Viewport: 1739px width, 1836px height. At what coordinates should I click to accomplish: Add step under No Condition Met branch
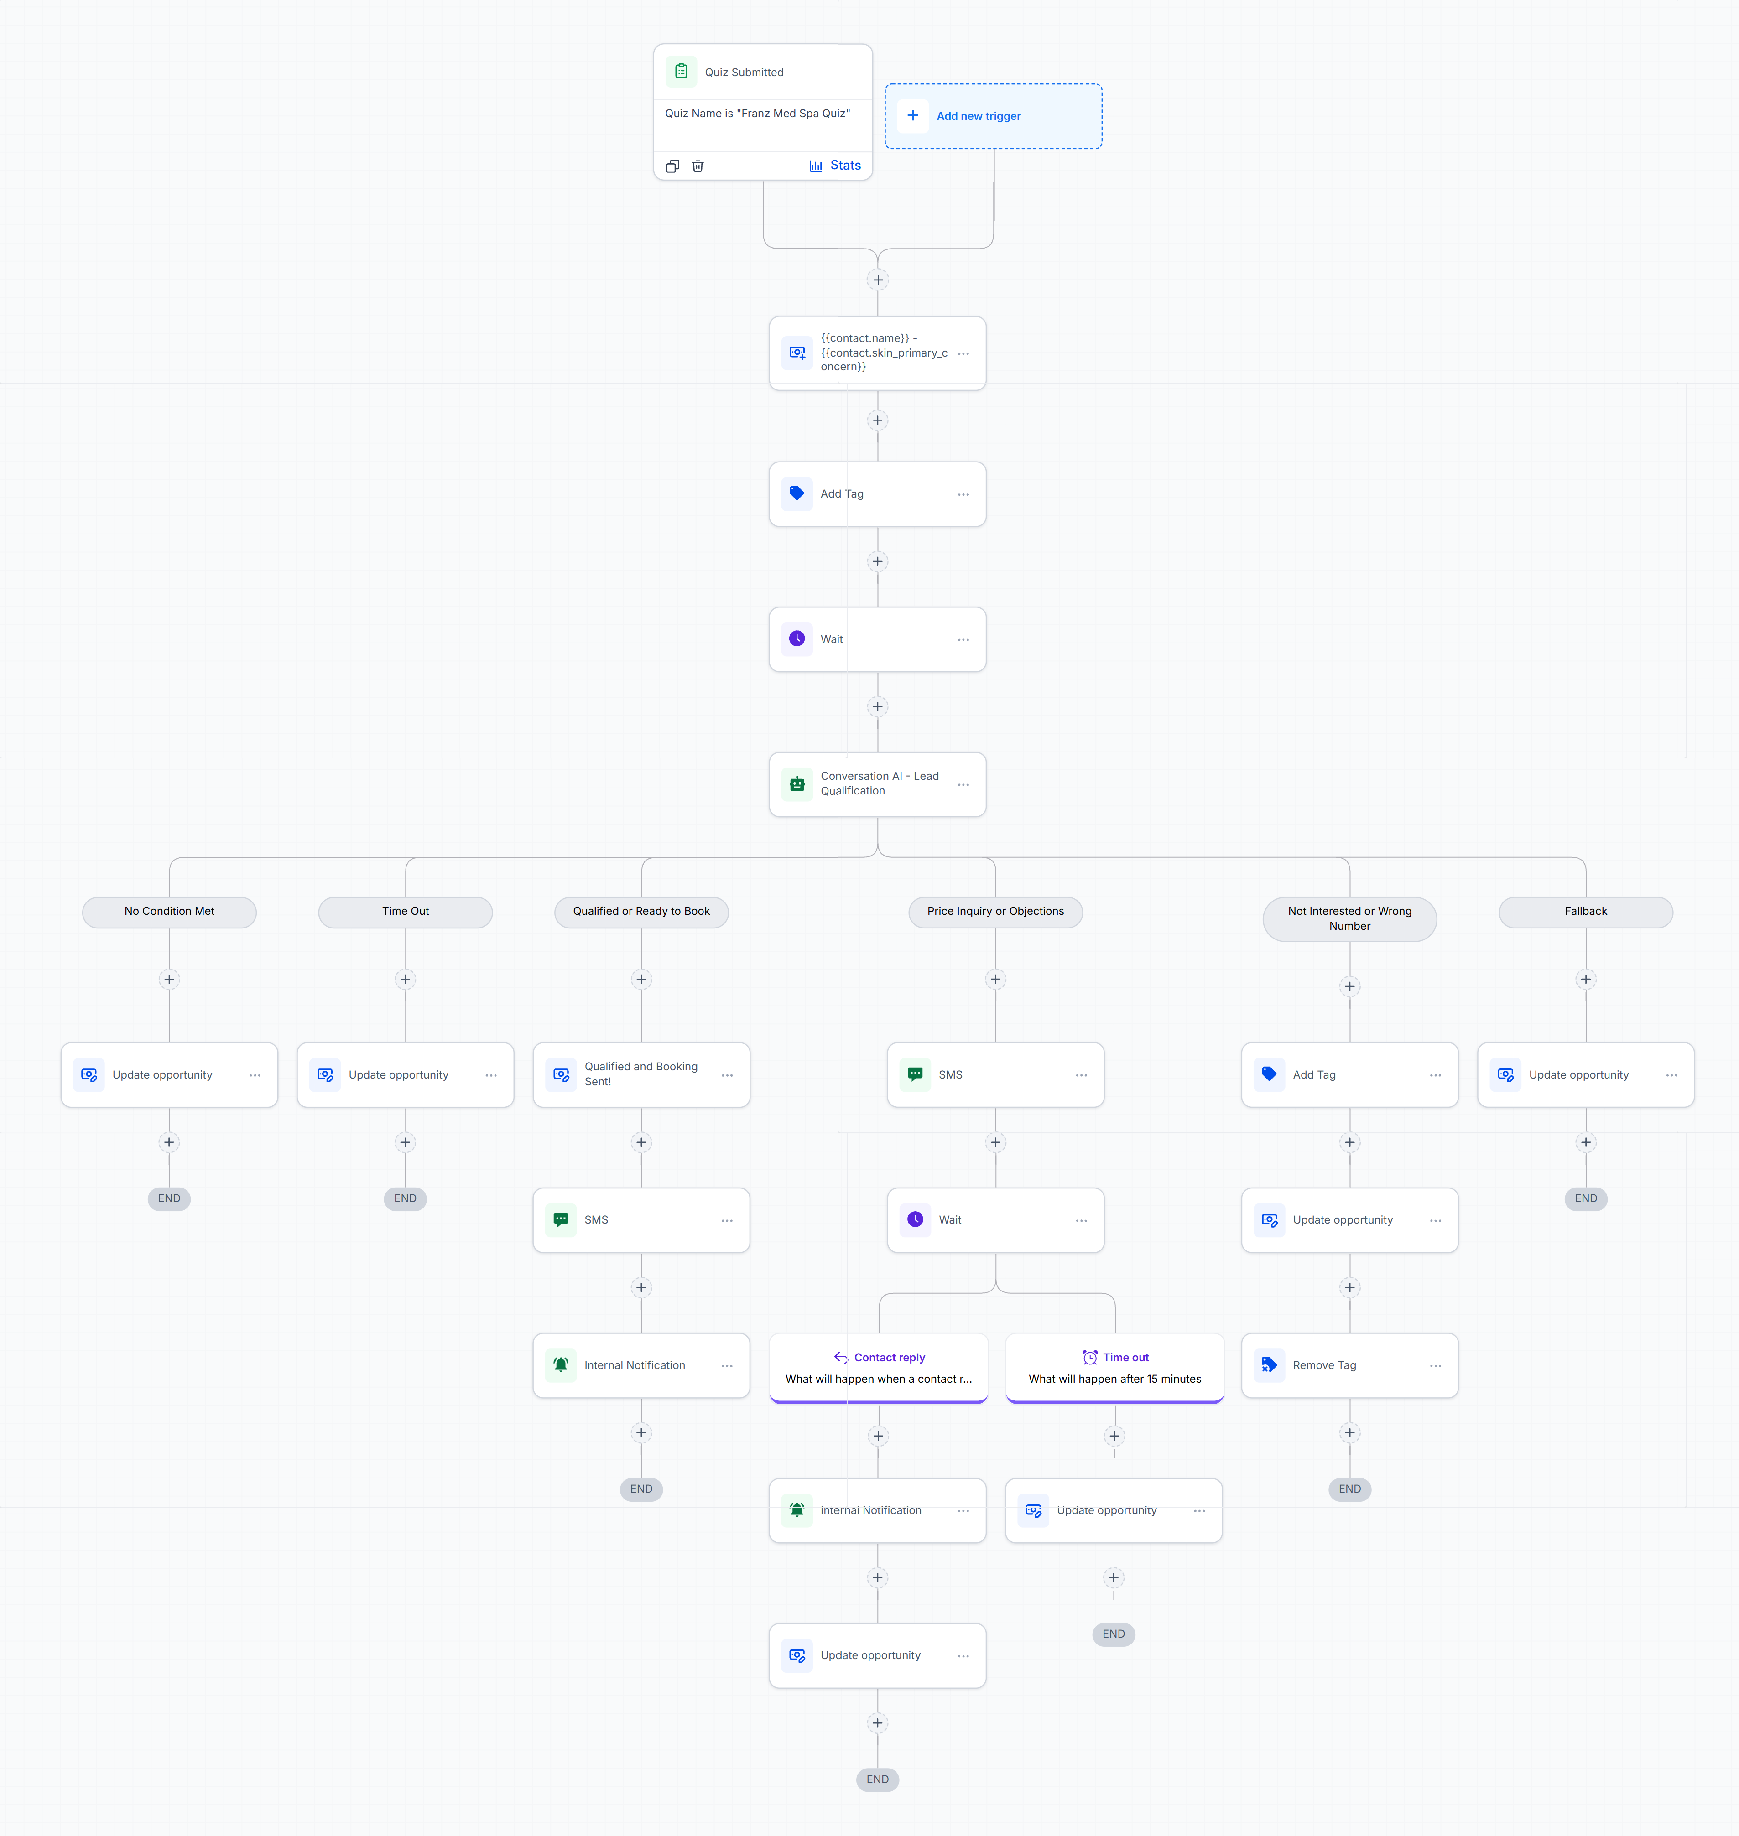coord(170,980)
